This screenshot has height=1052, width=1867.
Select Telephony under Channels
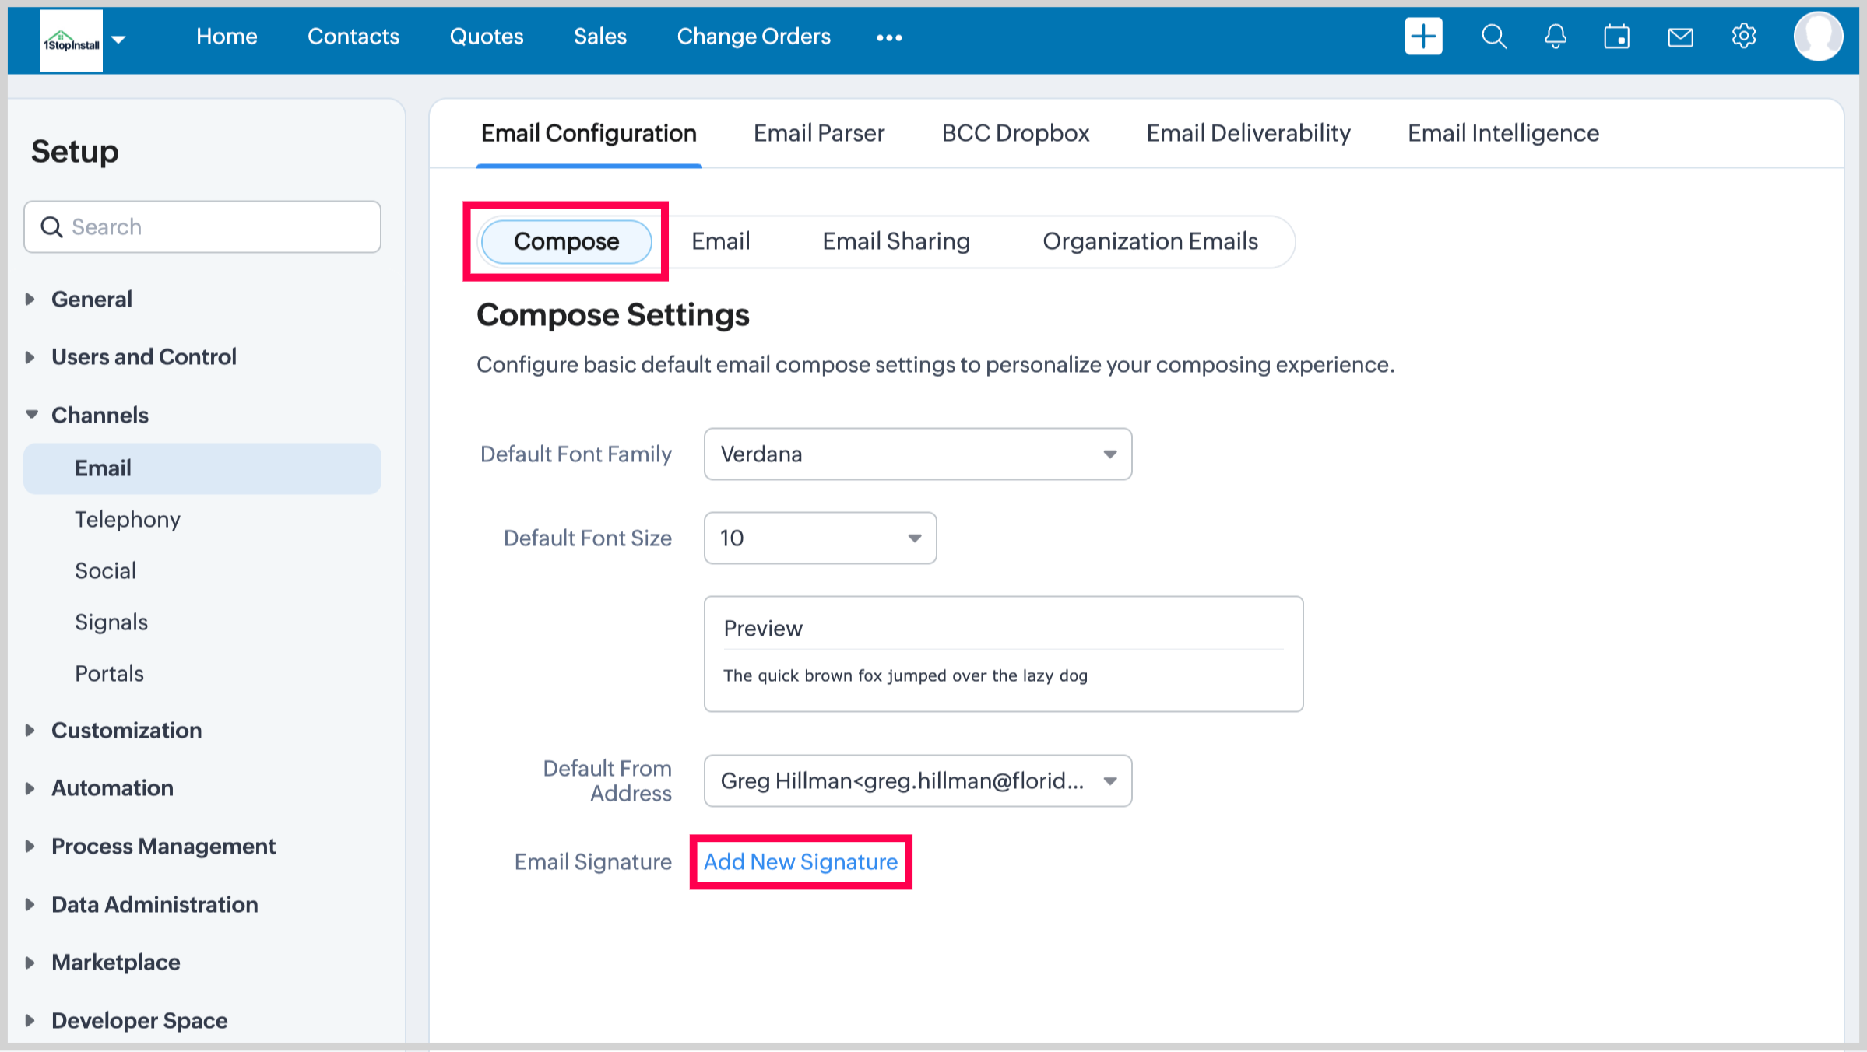click(128, 519)
